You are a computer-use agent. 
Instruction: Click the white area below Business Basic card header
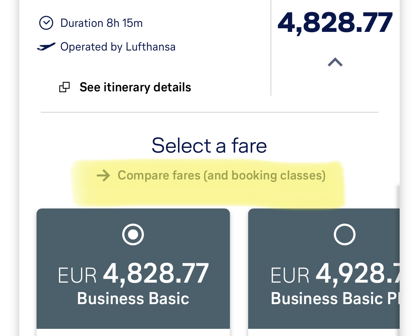click(133, 332)
